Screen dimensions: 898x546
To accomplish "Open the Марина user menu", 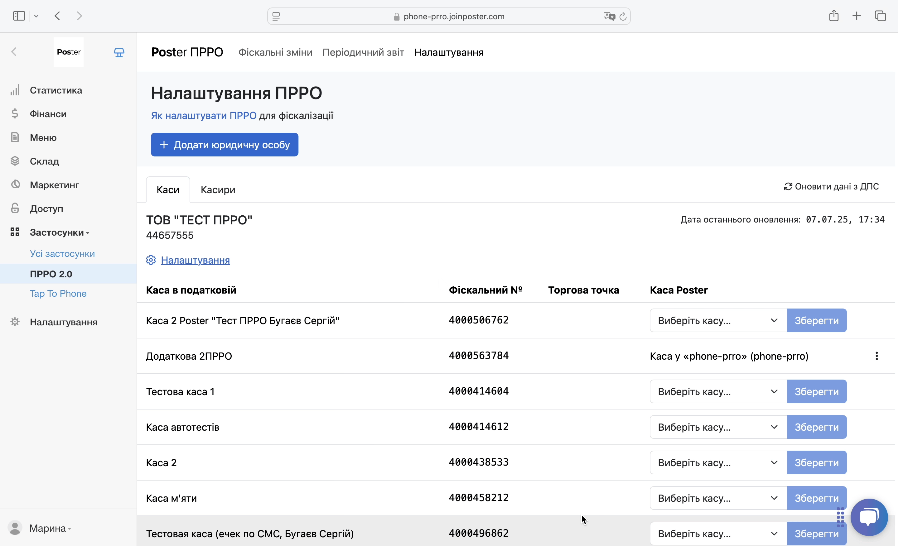I will [50, 528].
